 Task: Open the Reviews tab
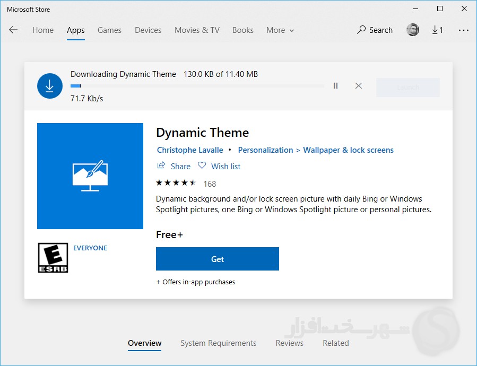pyautogui.click(x=289, y=343)
